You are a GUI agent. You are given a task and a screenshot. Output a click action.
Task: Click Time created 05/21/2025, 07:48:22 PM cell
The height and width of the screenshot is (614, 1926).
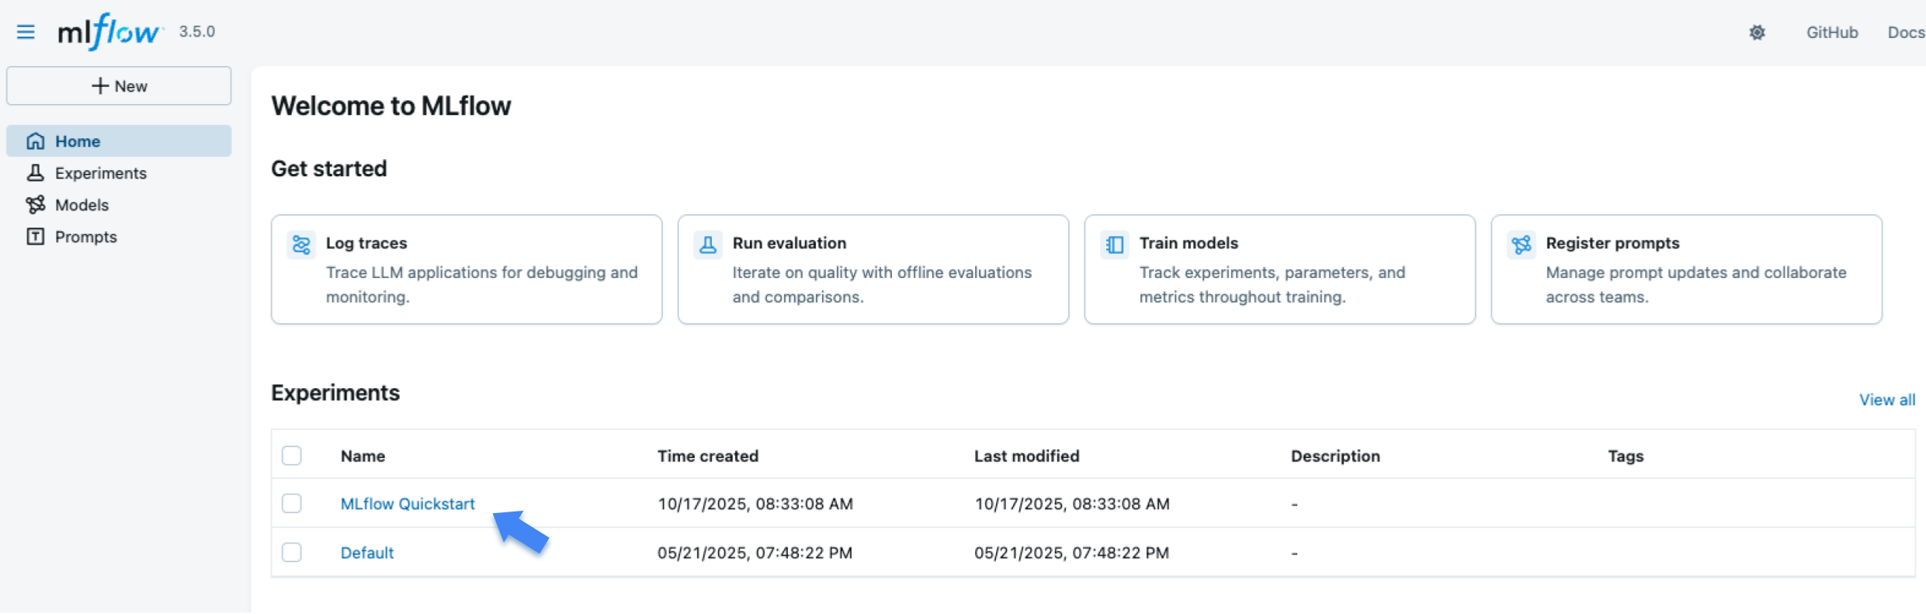click(x=755, y=553)
